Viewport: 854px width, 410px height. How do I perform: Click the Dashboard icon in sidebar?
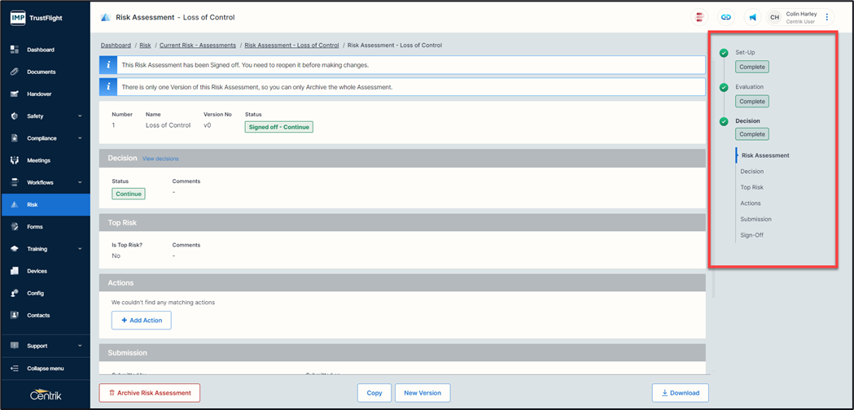click(x=15, y=50)
